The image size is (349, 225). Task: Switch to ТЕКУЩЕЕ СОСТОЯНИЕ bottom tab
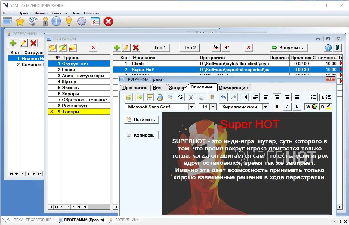pyautogui.click(x=33, y=220)
